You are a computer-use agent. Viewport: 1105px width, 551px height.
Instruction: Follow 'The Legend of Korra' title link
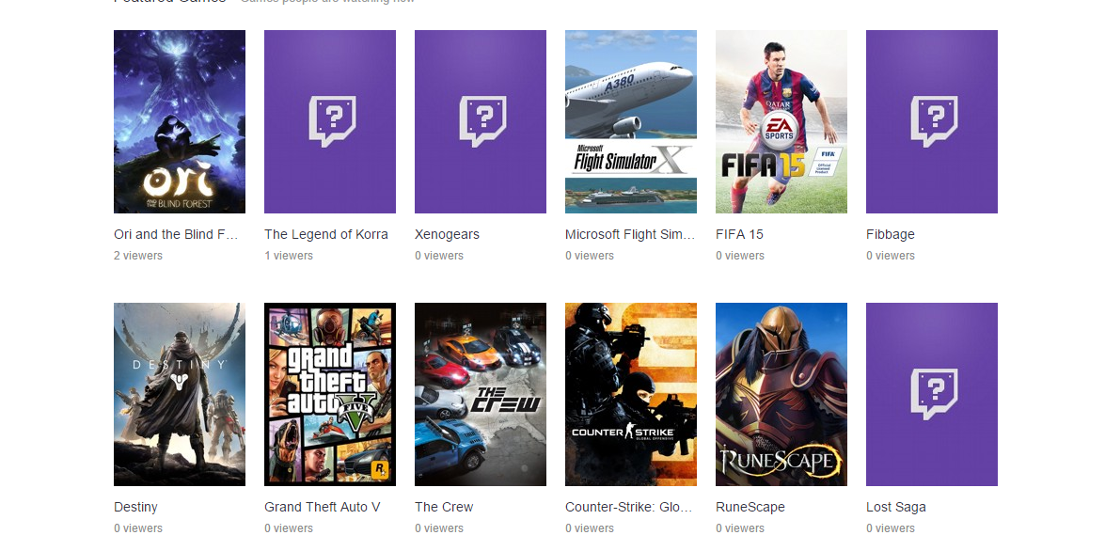click(x=326, y=235)
